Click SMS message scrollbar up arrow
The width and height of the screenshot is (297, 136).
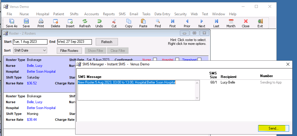click(197, 83)
